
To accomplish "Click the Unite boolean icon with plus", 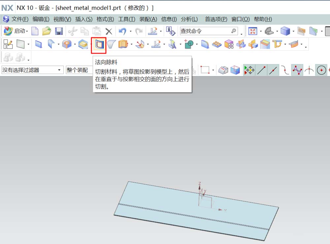I will pyautogui.click(x=189, y=44).
